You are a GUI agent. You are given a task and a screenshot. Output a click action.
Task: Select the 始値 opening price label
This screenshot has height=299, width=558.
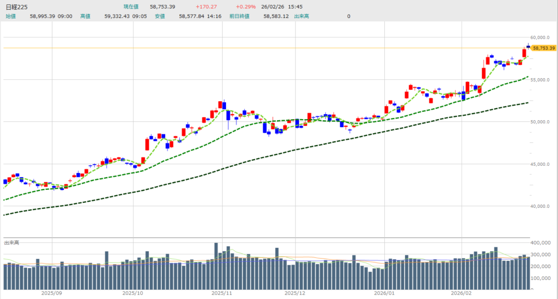click(11, 16)
